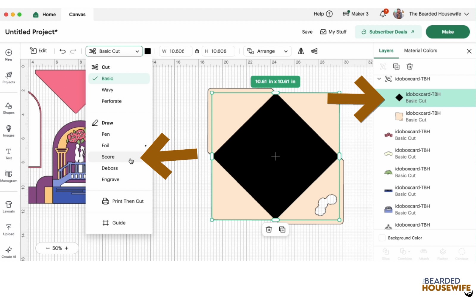Screen dimensions: 476x302
Task: Select Basic under the Cut options
Action: click(x=108, y=78)
